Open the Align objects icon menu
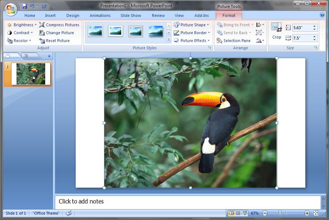This screenshot has height=220, width=329. click(x=260, y=25)
